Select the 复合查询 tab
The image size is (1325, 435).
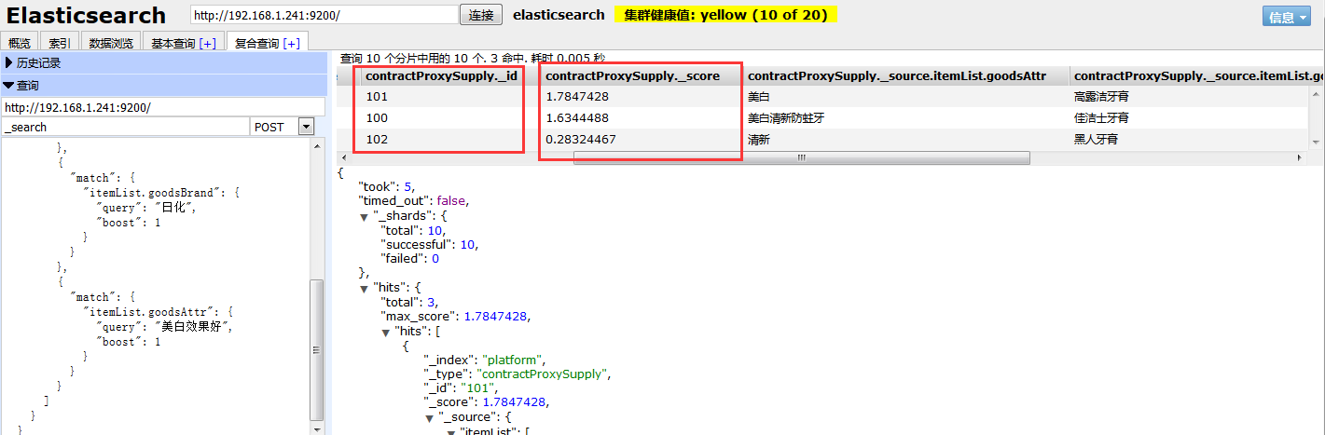267,43
